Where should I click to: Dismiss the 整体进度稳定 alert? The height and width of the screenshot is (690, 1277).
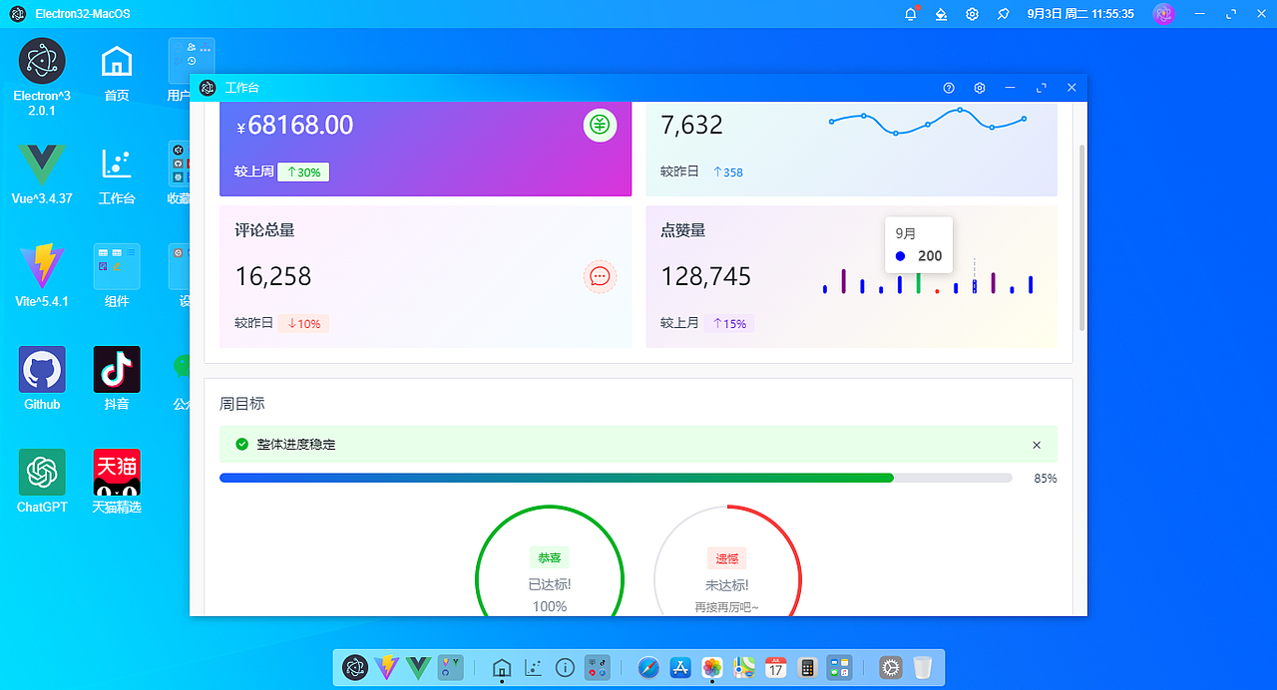coord(1037,445)
